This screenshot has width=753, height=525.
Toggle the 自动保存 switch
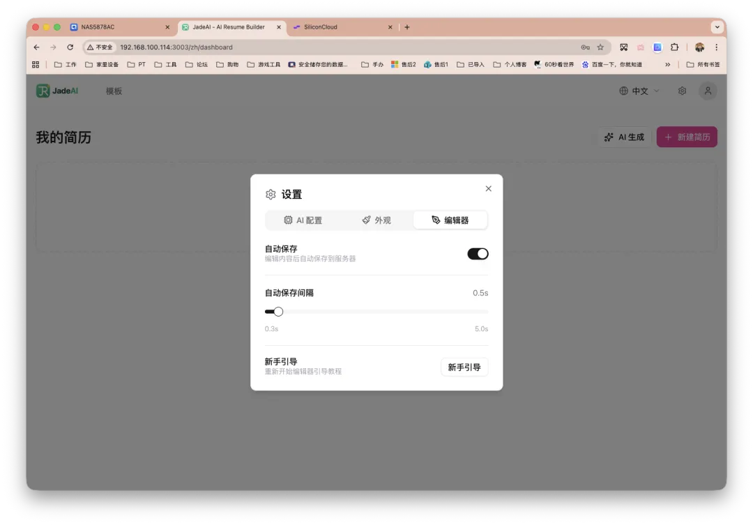[478, 254]
